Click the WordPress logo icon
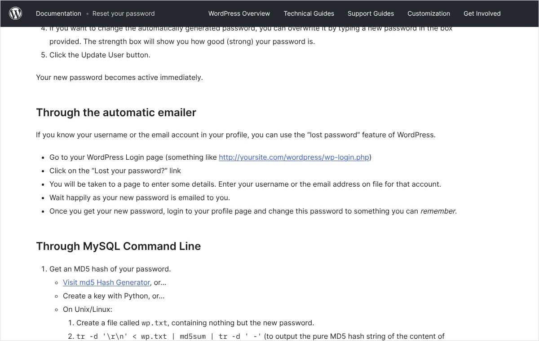 [x=16, y=13]
